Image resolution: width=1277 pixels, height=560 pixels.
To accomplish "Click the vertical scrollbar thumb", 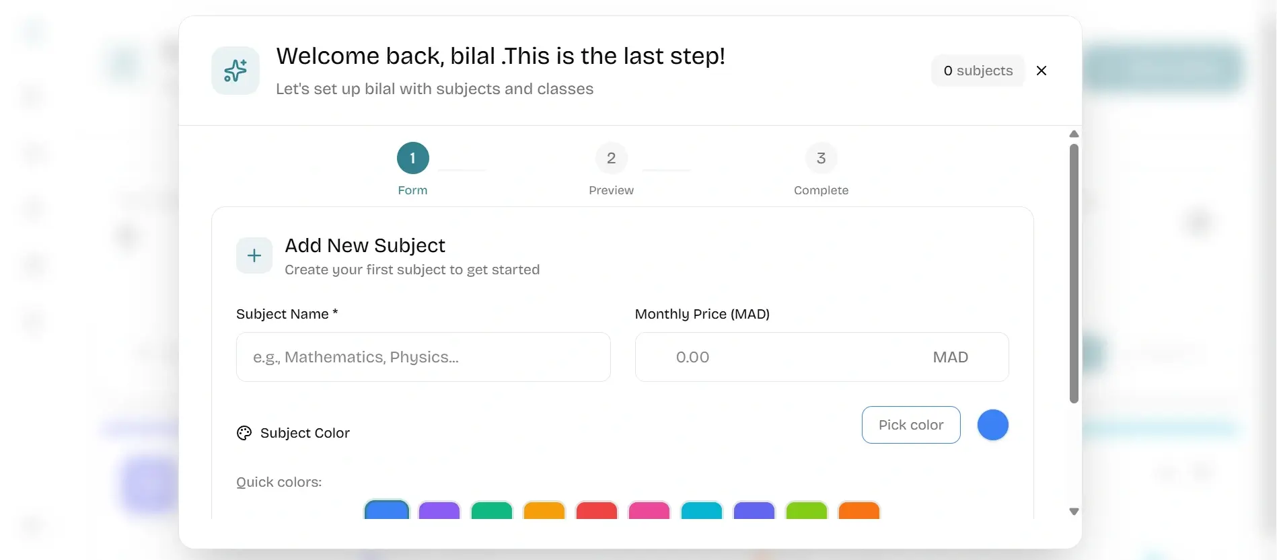I will pos(1073,272).
